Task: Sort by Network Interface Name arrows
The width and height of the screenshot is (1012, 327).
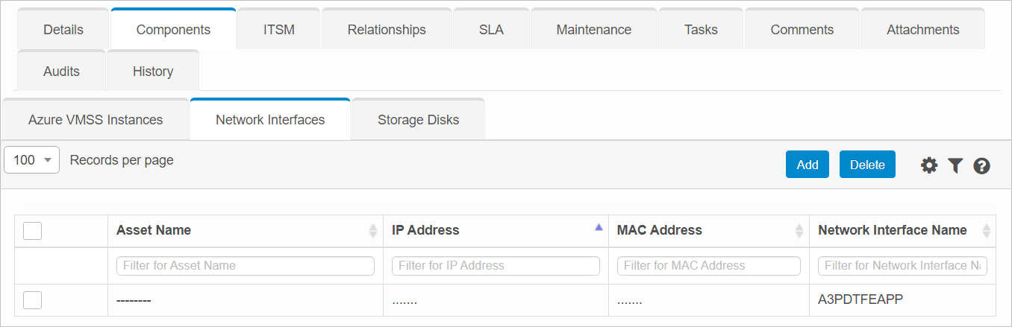Action: [987, 231]
